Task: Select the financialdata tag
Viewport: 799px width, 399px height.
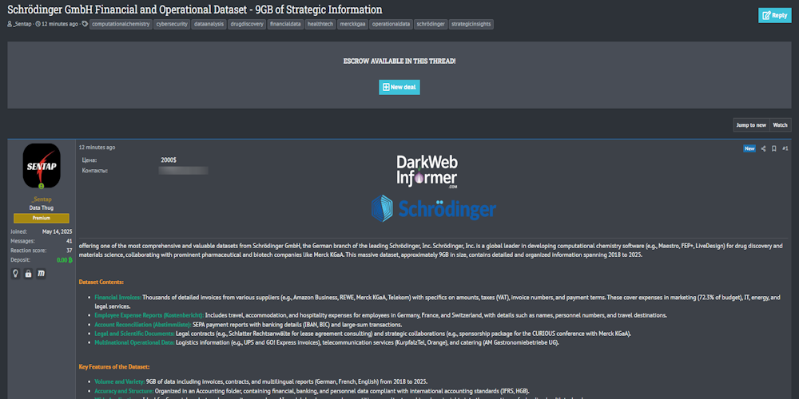Action: [x=287, y=25]
